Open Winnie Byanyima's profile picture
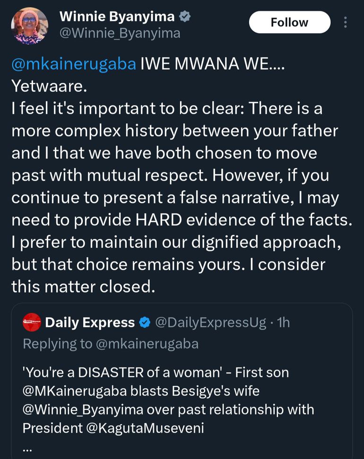Viewport: 364px width, 459px height. 29,26
